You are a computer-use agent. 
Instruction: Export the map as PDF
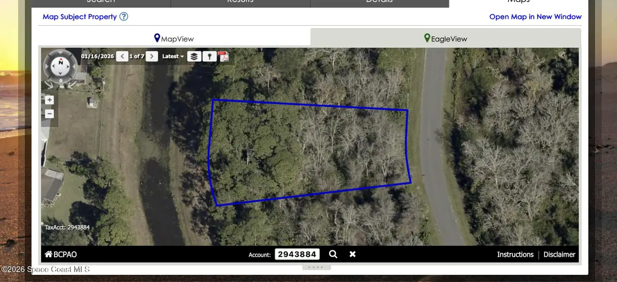224,56
